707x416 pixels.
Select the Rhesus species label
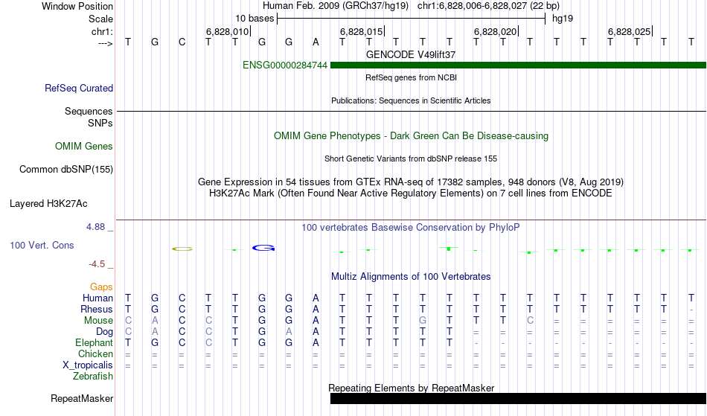pyautogui.click(x=97, y=310)
